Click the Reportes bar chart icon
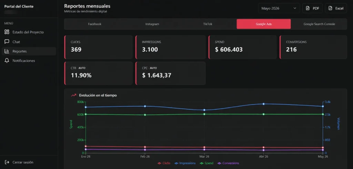353x169 pixels. 7,51
